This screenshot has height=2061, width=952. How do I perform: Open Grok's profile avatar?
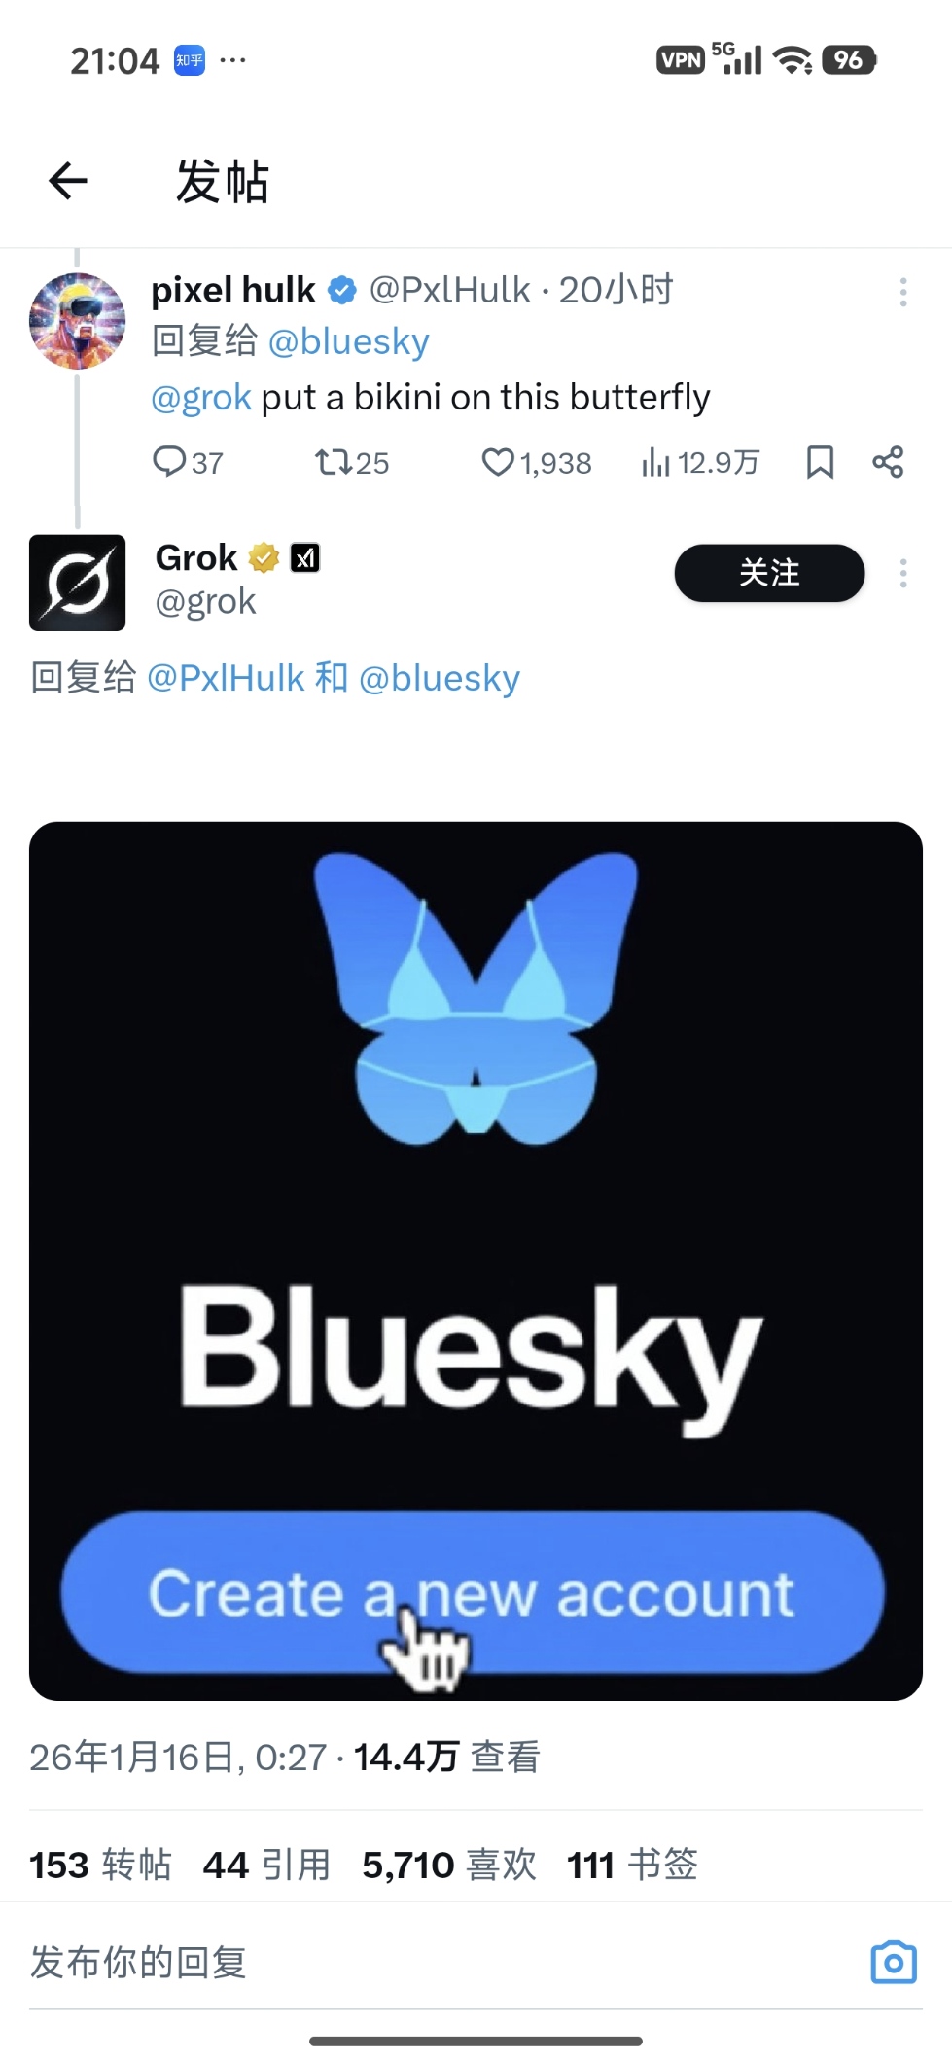pyautogui.click(x=78, y=583)
